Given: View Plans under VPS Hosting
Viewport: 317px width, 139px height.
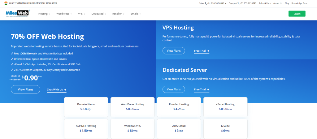Looking at the screenshot, I should [x=174, y=51].
